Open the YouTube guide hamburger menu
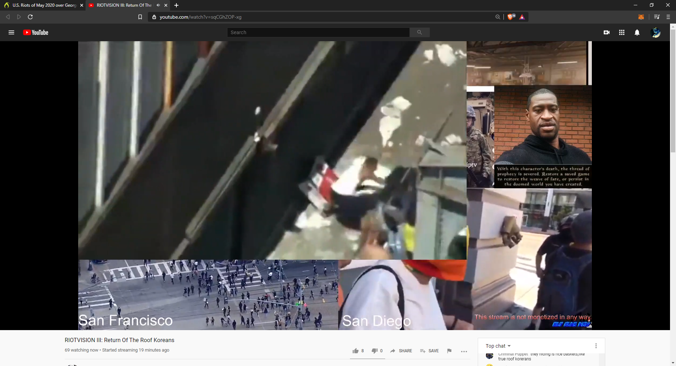This screenshot has height=366, width=676. 11,32
